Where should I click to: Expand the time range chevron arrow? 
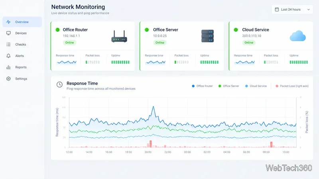click(308, 10)
